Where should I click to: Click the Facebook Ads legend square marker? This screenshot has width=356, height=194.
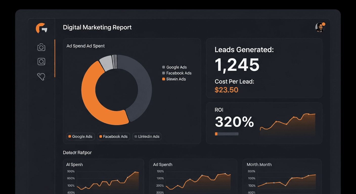(x=163, y=73)
